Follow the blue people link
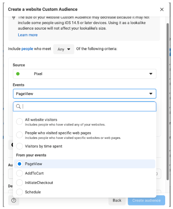This screenshot has height=209, width=173. click(x=27, y=49)
